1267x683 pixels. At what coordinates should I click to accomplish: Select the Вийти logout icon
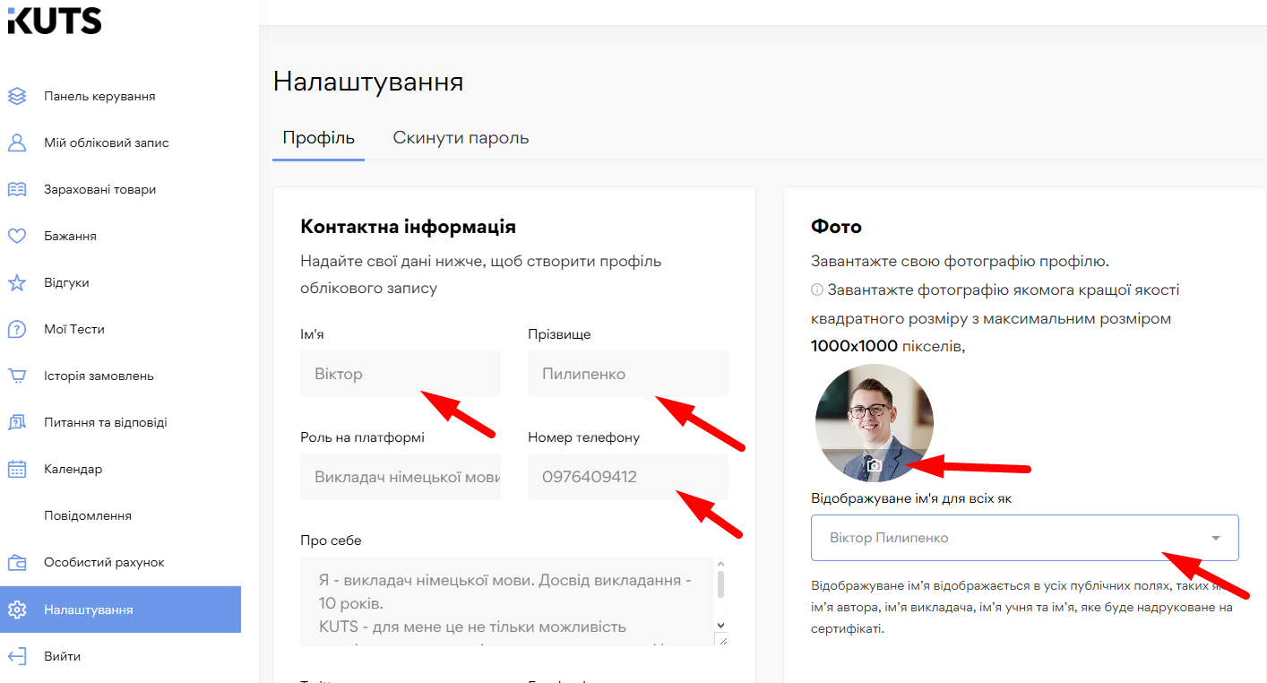click(x=18, y=654)
